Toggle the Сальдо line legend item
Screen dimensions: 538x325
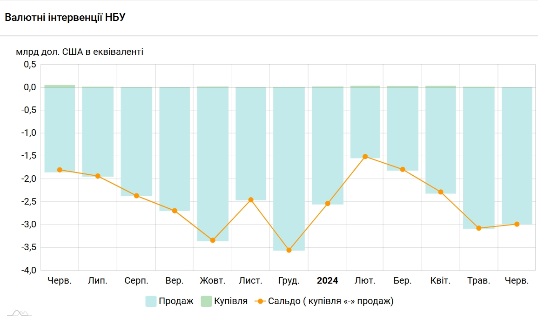(324, 301)
